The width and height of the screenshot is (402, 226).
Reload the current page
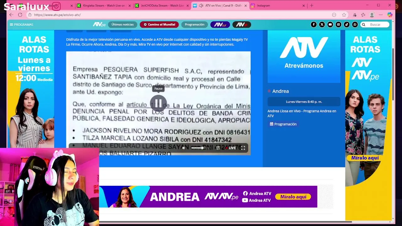pyautogui.click(x=20, y=15)
